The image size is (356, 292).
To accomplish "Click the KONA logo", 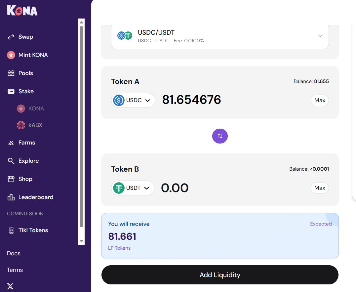I will pos(22,11).
